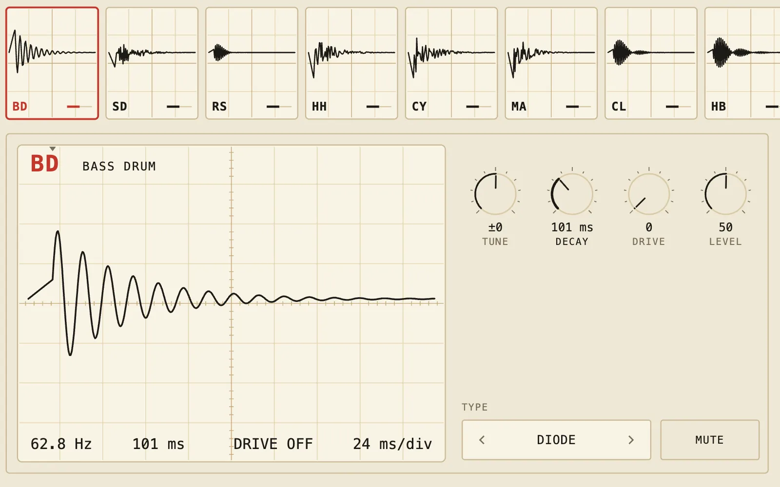Image resolution: width=780 pixels, height=487 pixels.
Task: Click the TUNE knob
Action: point(495,194)
